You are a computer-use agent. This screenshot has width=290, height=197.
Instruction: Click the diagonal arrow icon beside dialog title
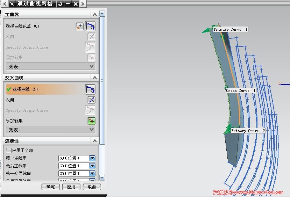coord(12,4)
